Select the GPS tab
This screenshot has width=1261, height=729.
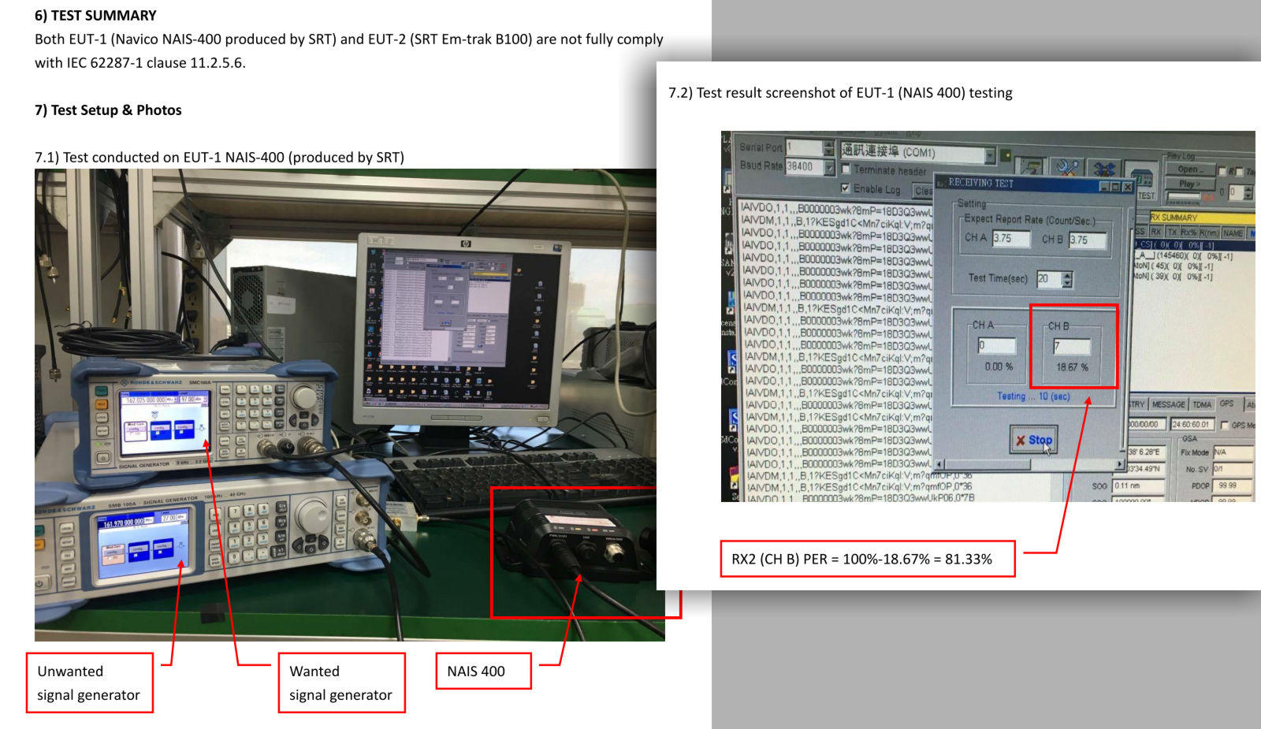tap(1227, 403)
